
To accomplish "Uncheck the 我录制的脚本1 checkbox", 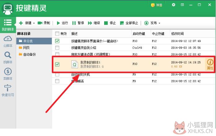I will pos(57,64).
